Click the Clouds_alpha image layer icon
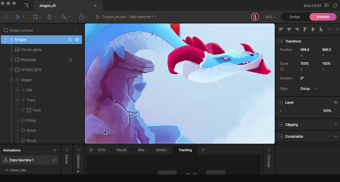 [x=17, y=50]
